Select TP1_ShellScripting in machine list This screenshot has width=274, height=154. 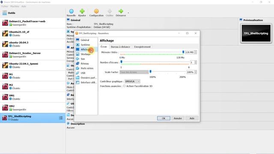pos(33,118)
